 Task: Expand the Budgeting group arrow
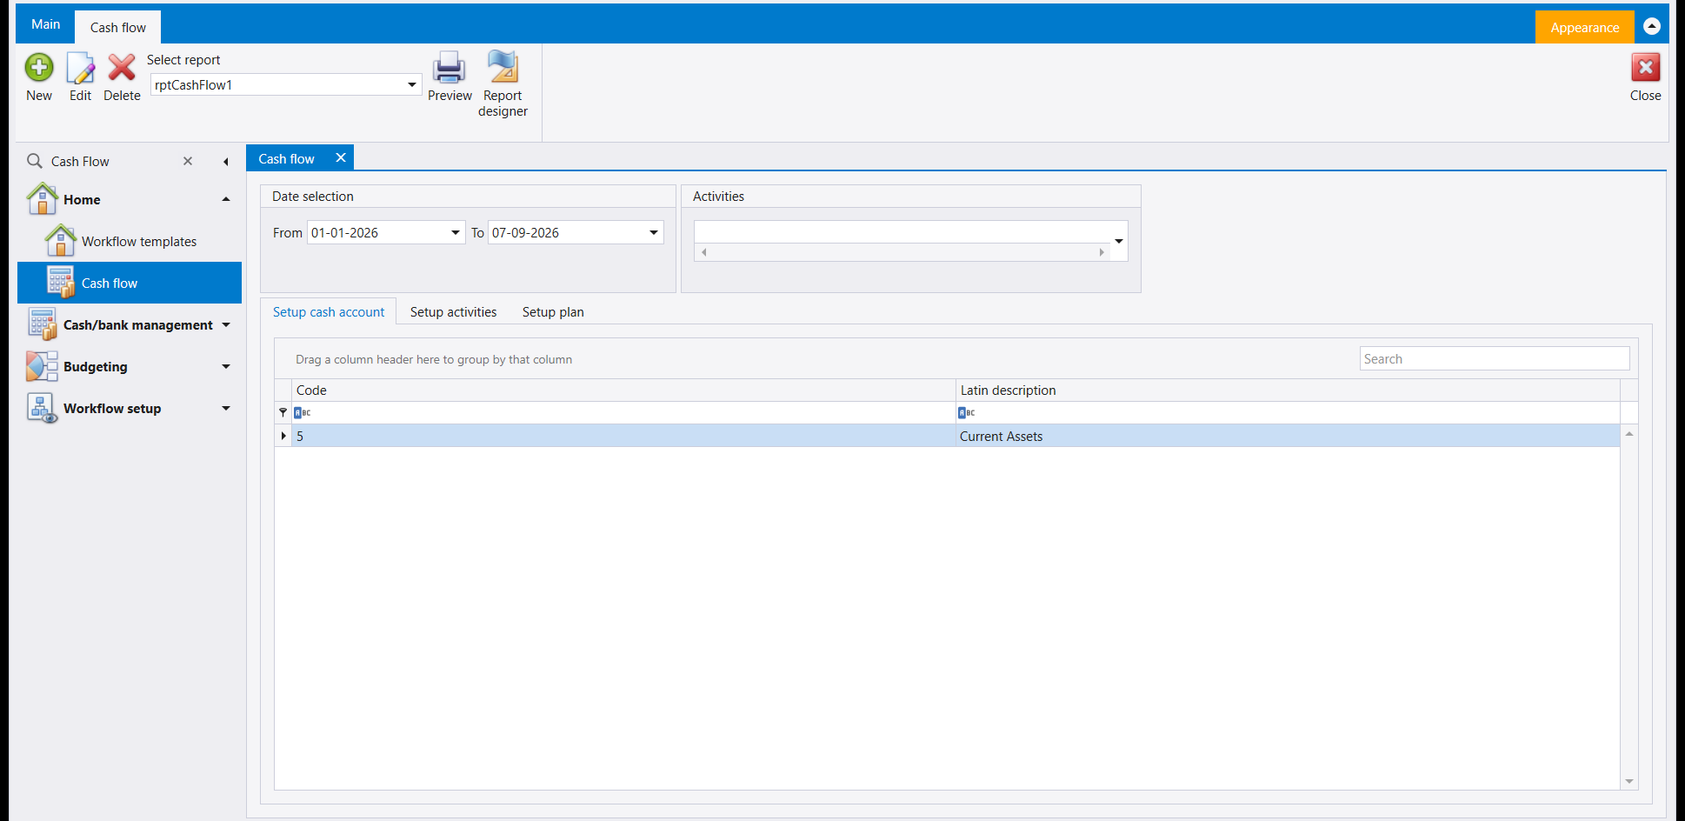(x=226, y=366)
